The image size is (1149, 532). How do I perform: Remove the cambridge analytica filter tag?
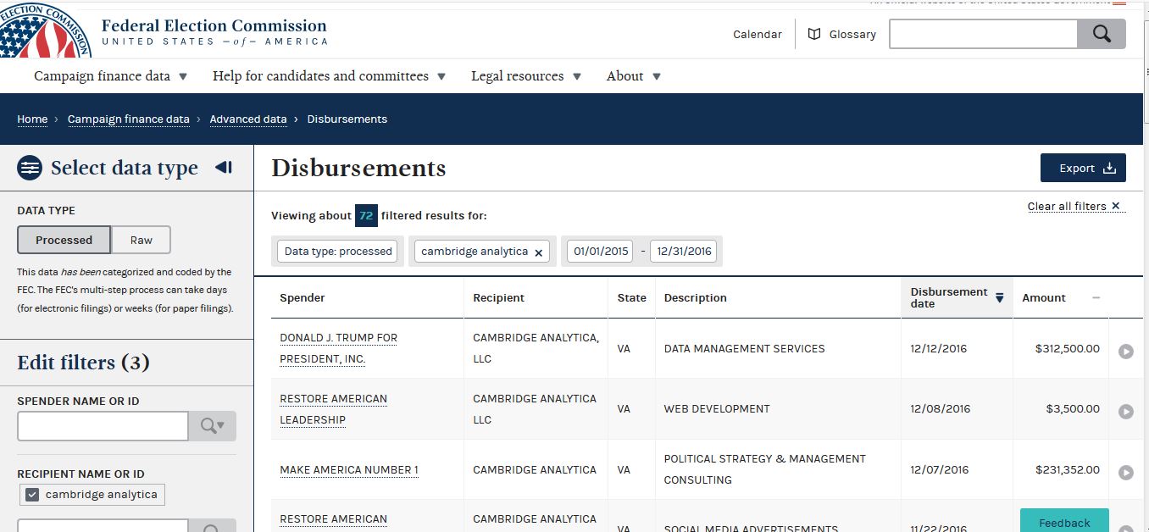(x=538, y=252)
